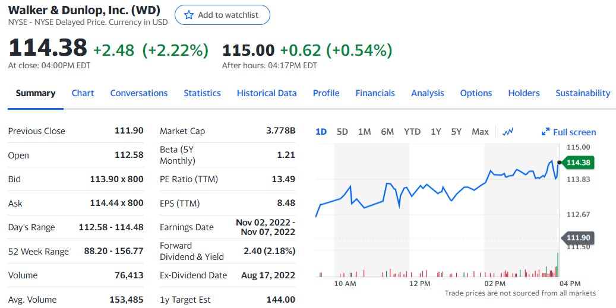The height and width of the screenshot is (308, 616).
Task: Click the Ex-Dividend Date value Aug 17, 2022
Action: pyautogui.click(x=268, y=275)
